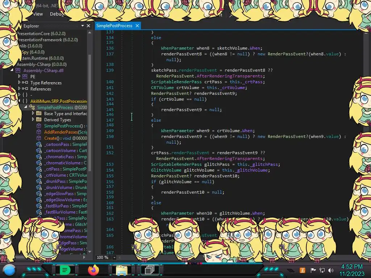Open File Explorer from the taskbar
Viewport: 371px width, 278px height.
click(x=122, y=270)
